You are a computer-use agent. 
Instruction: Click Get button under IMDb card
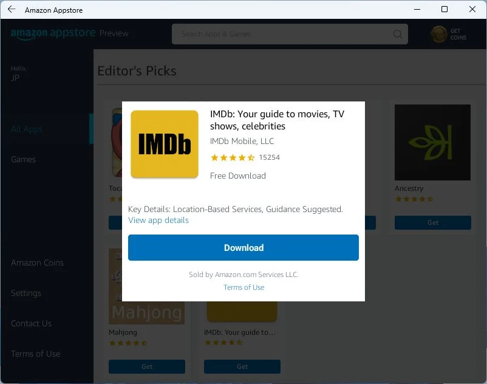pos(242,366)
